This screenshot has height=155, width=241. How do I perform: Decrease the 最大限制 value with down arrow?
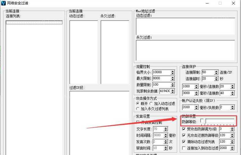(x=173, y=80)
